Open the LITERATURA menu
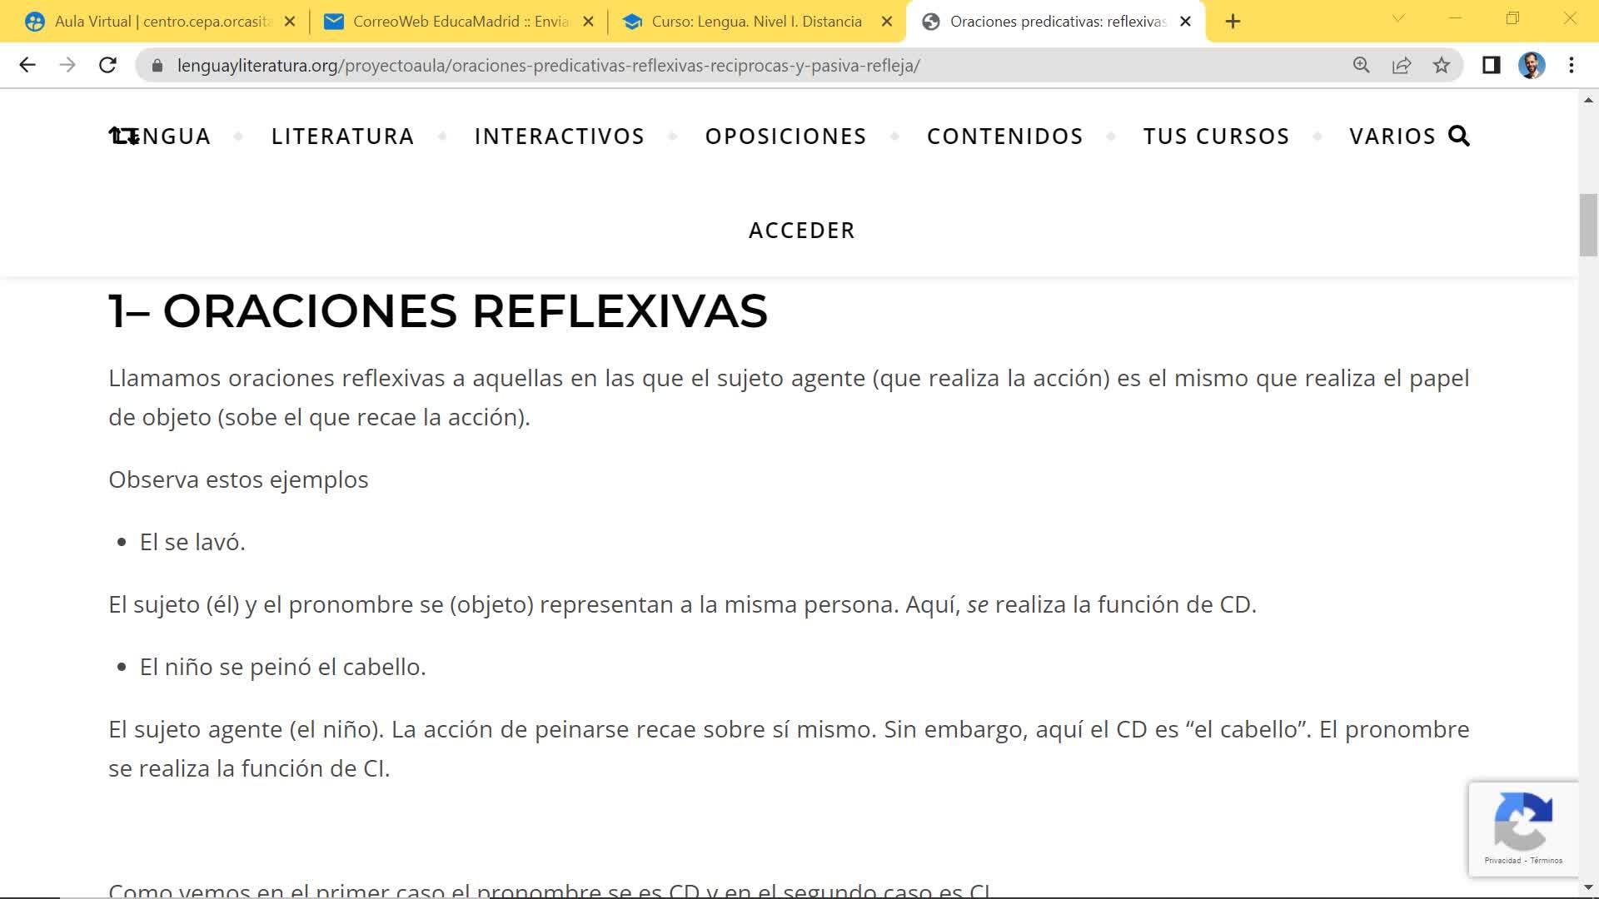Viewport: 1599px width, 899px height. (x=343, y=137)
